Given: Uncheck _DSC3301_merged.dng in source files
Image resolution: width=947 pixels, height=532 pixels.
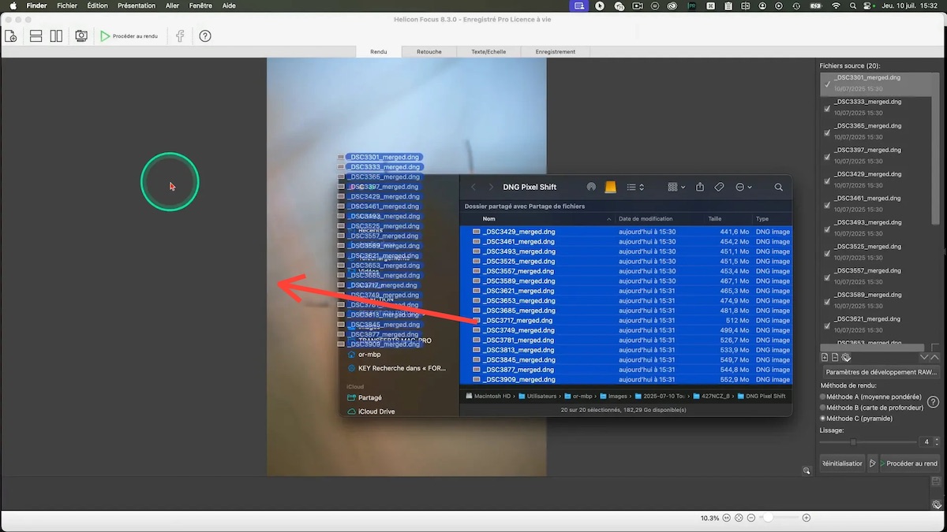Looking at the screenshot, I should coord(827,84).
